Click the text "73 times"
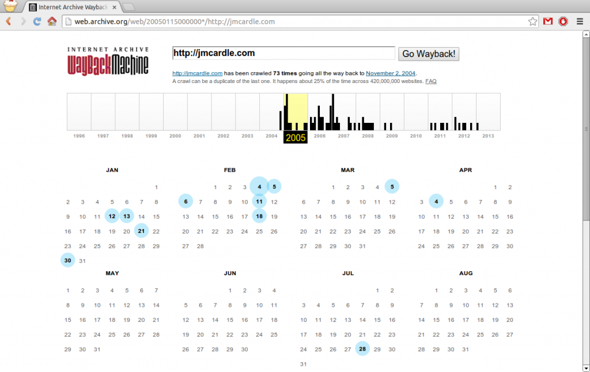 pos(285,73)
